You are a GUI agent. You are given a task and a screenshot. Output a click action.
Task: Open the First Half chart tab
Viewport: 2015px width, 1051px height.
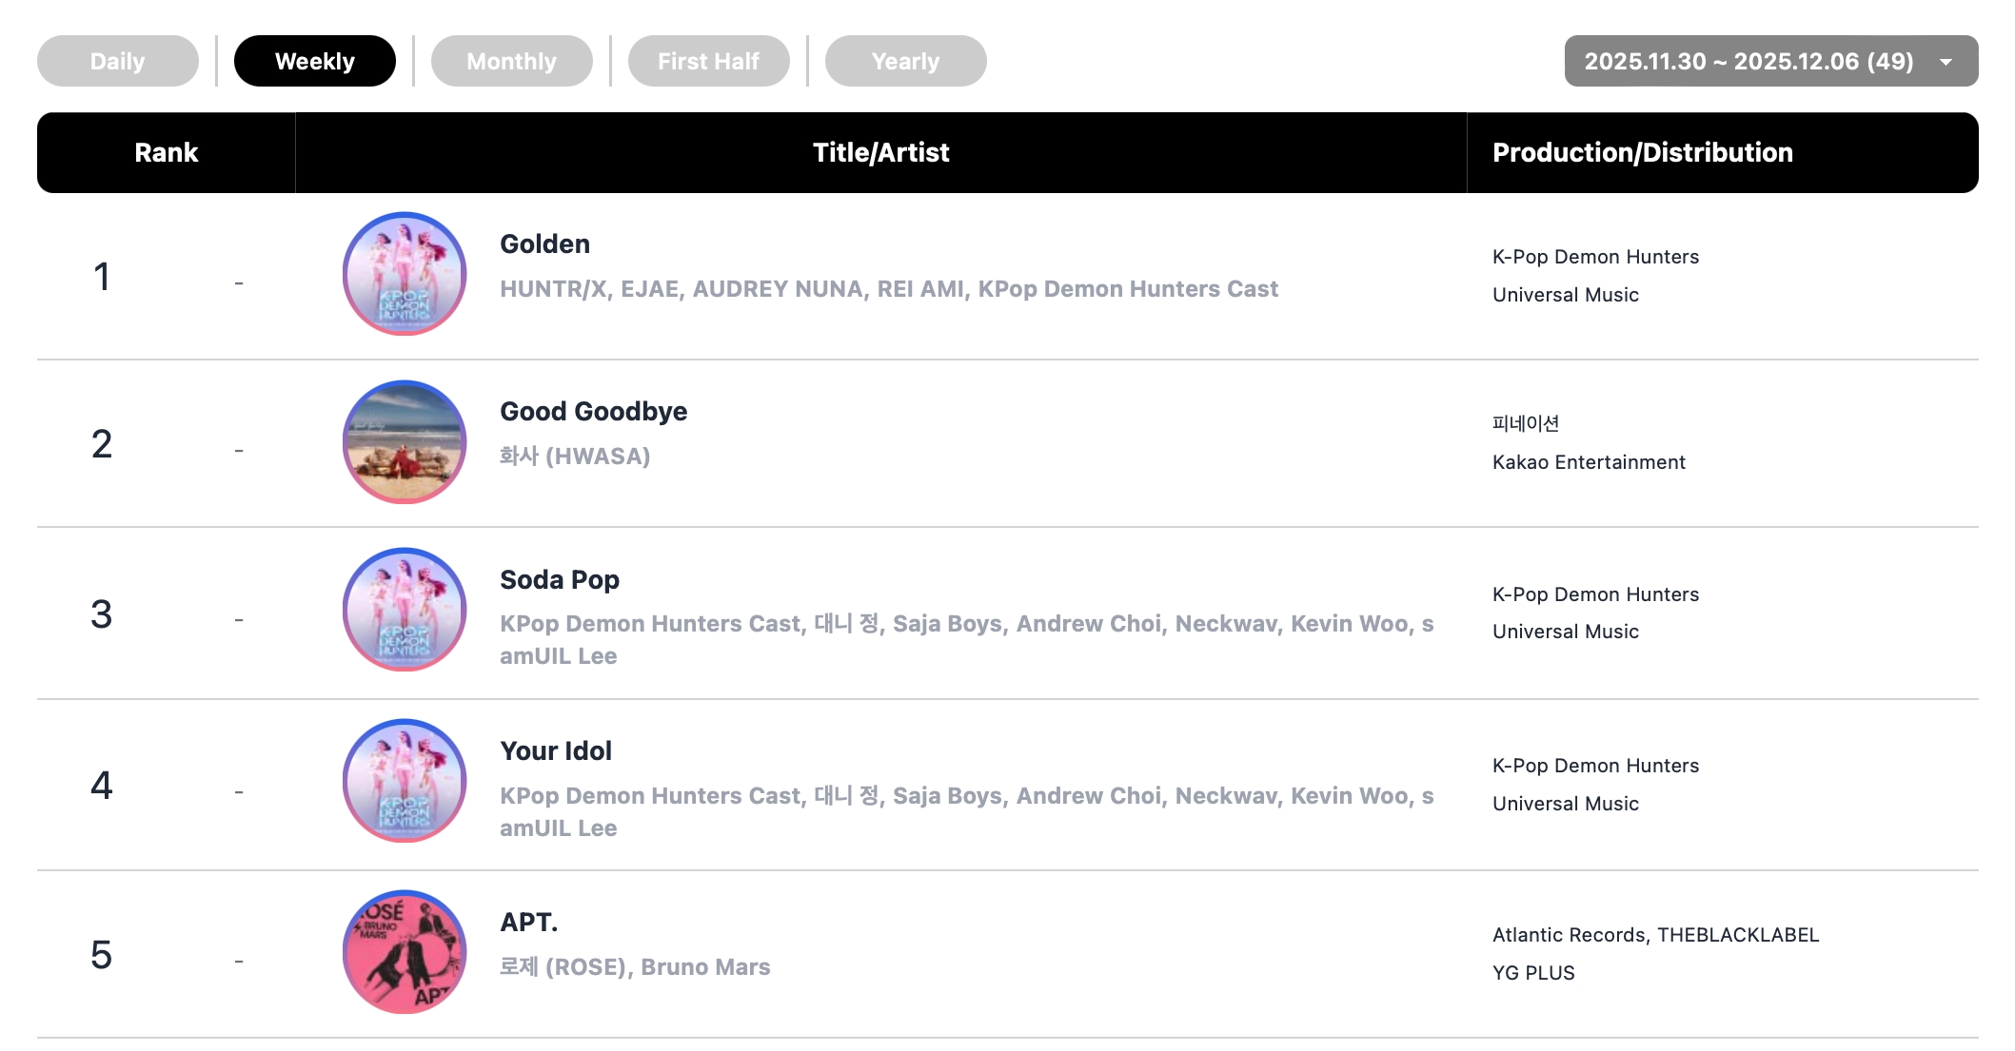pos(709,61)
